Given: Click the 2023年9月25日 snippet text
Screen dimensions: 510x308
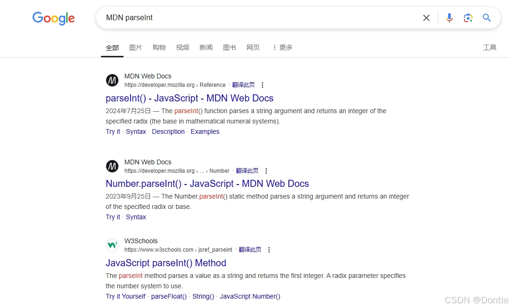Looking at the screenshot, I should [x=128, y=196].
